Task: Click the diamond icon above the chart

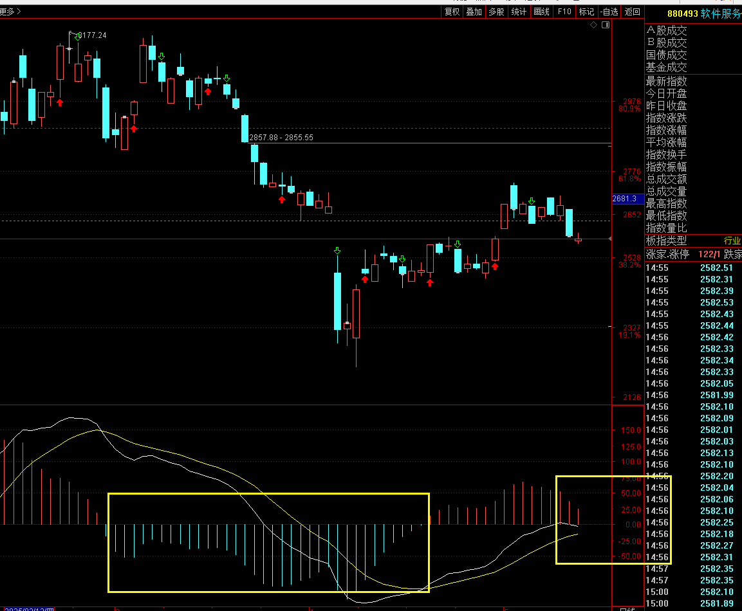Action: click(x=594, y=24)
